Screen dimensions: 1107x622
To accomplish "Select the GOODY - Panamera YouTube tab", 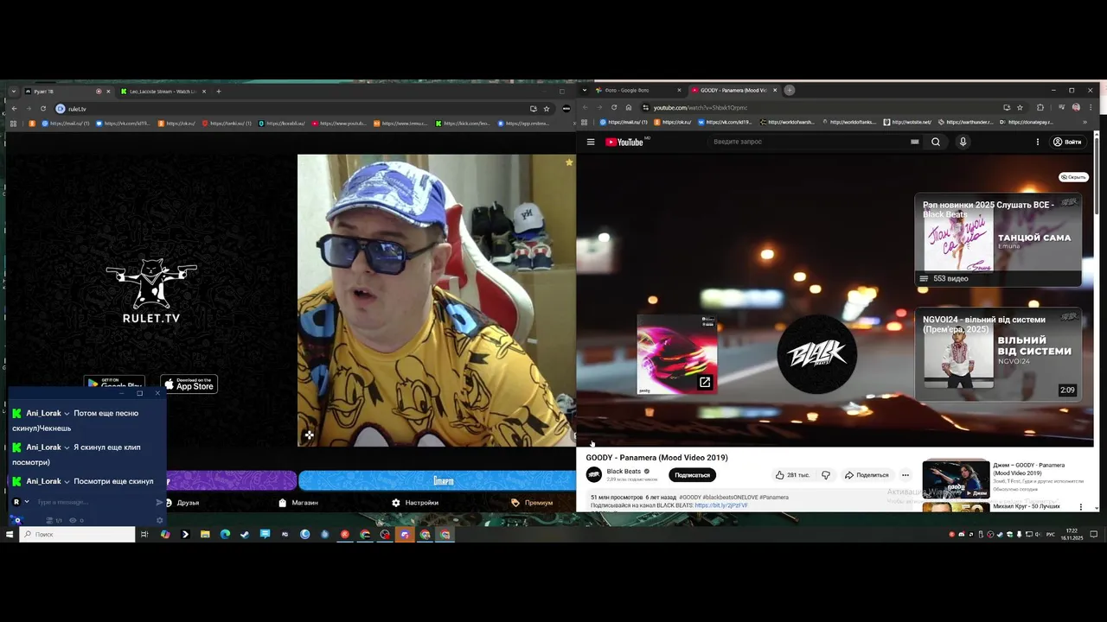I will (x=733, y=90).
